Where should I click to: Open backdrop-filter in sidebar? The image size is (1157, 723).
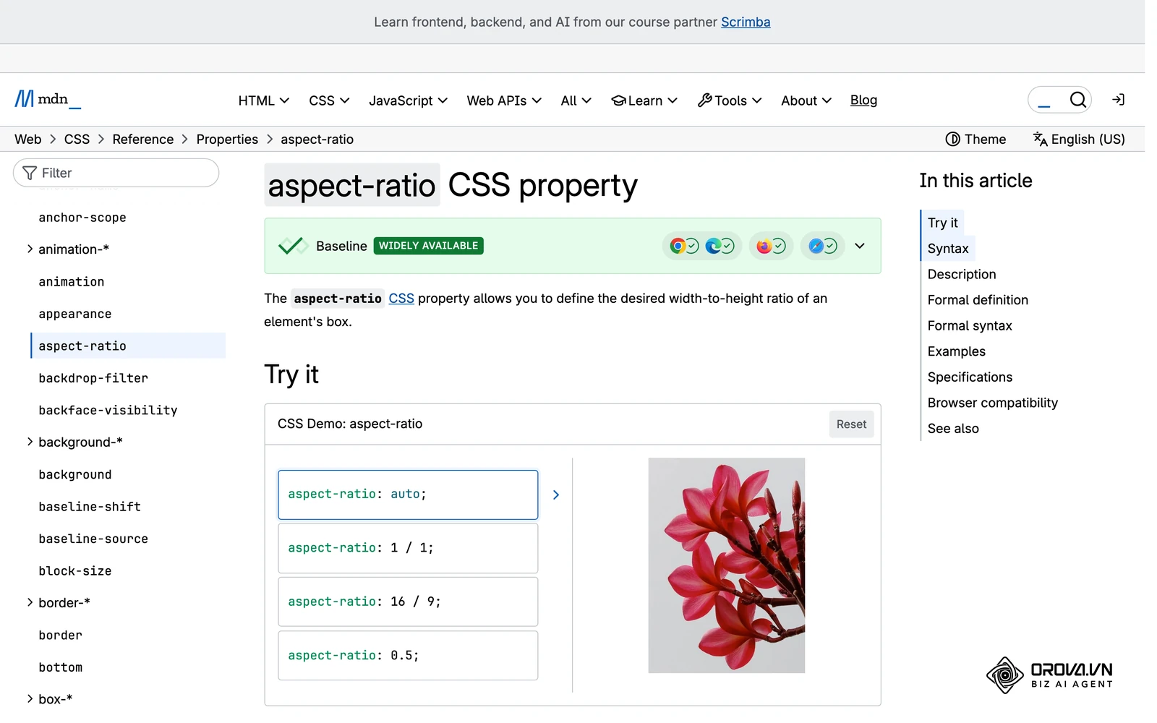(x=93, y=378)
